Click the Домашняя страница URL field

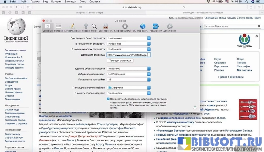tap(129, 55)
